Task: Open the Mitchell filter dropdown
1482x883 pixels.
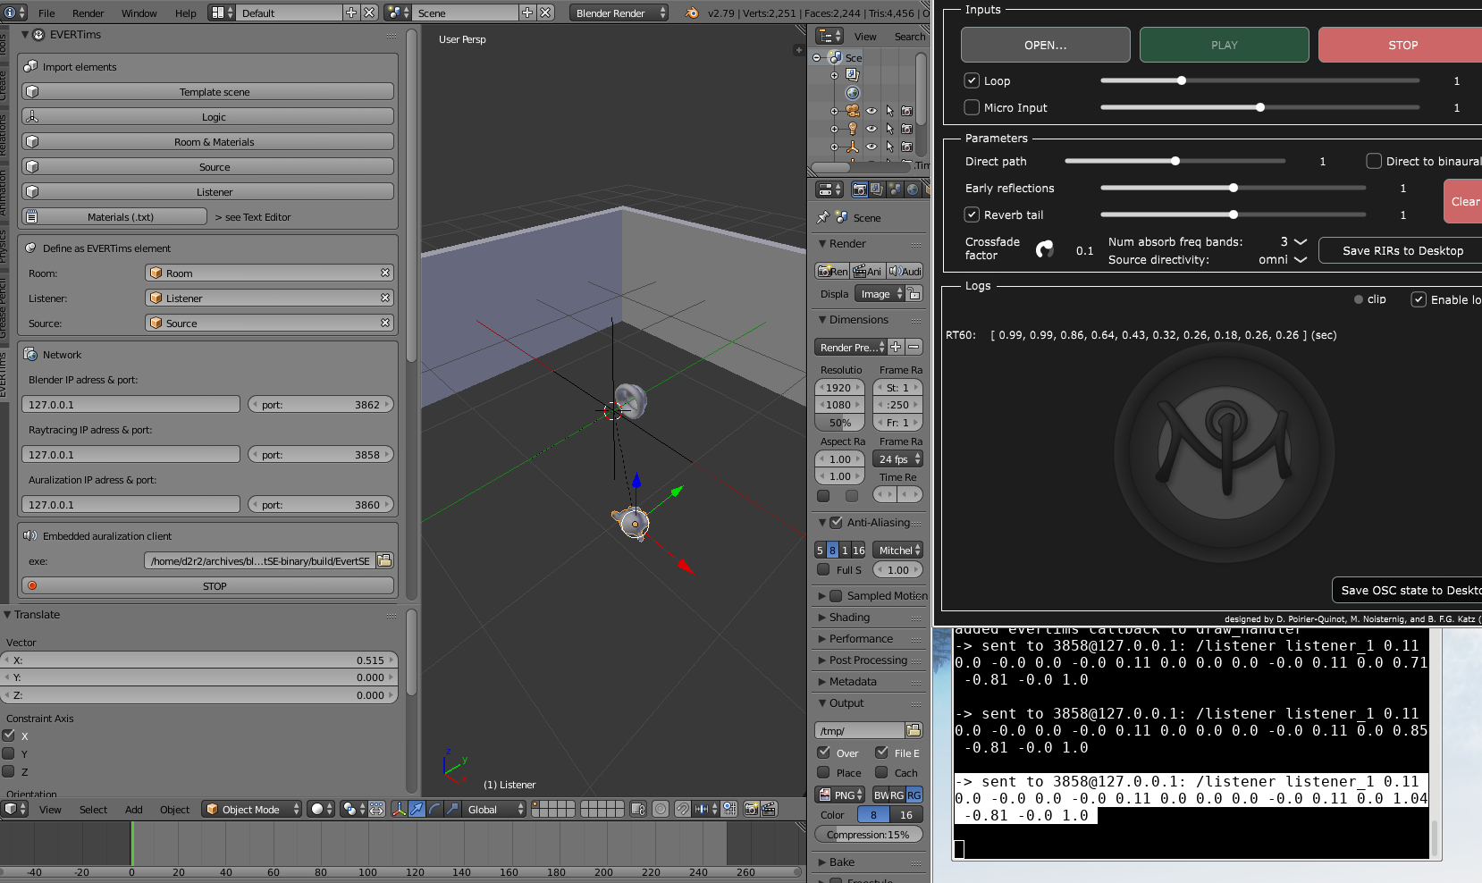Action: 897,550
